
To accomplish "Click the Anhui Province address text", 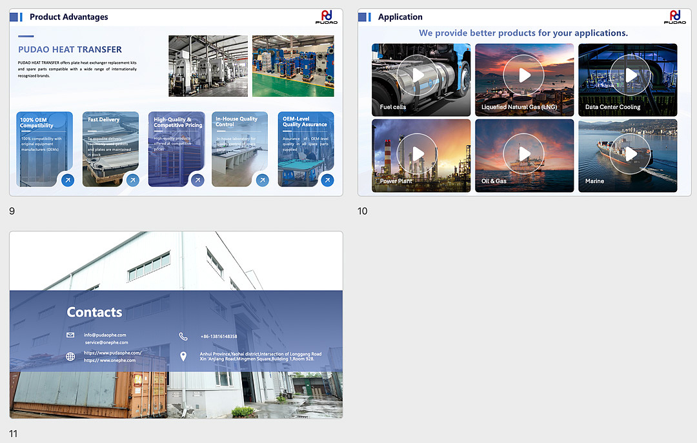I will tap(261, 357).
